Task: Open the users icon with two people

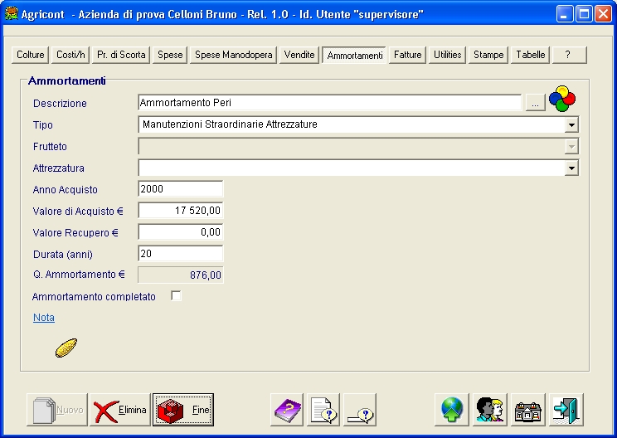Action: 490,410
